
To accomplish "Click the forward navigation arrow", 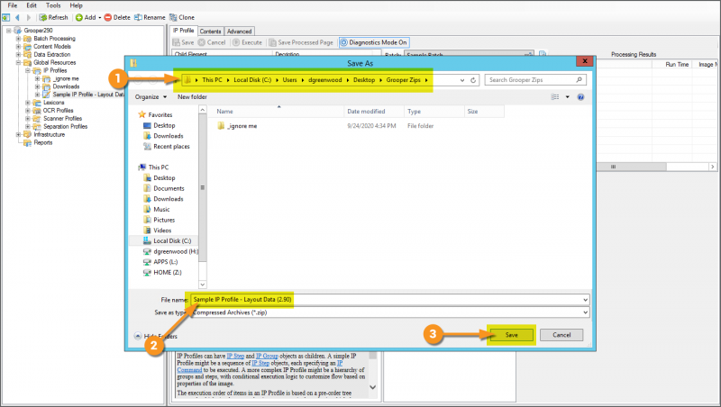I will tap(29, 17).
